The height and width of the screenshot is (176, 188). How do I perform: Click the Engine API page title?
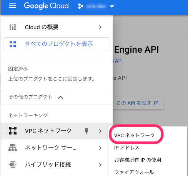click(x=136, y=50)
